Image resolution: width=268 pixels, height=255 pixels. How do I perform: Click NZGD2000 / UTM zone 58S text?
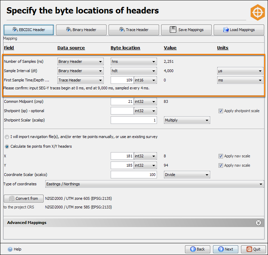[x=78, y=207]
